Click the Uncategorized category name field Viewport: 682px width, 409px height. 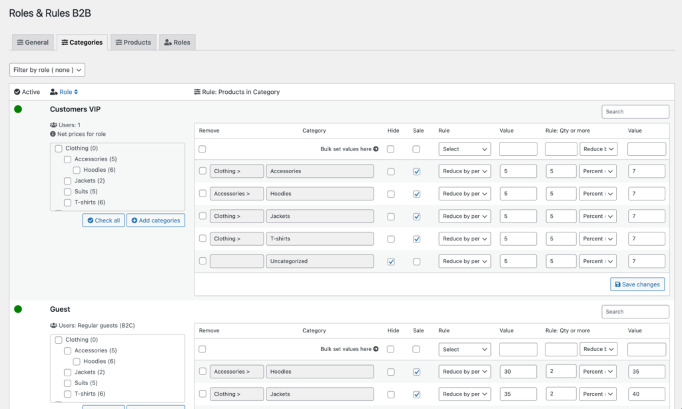(320, 261)
